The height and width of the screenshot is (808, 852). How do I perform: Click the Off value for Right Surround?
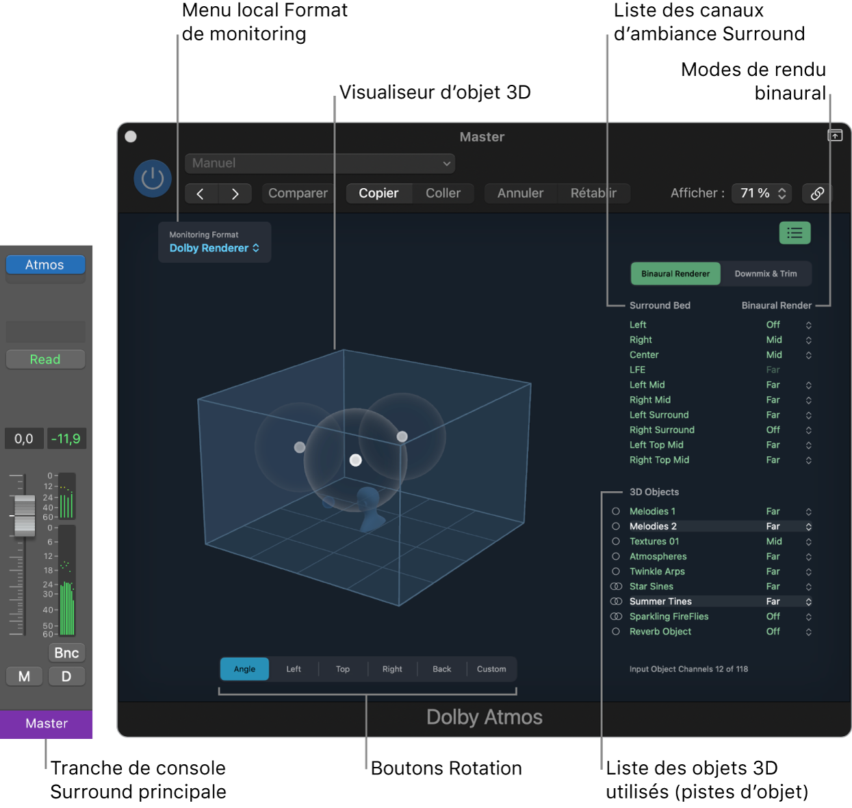coord(773,430)
